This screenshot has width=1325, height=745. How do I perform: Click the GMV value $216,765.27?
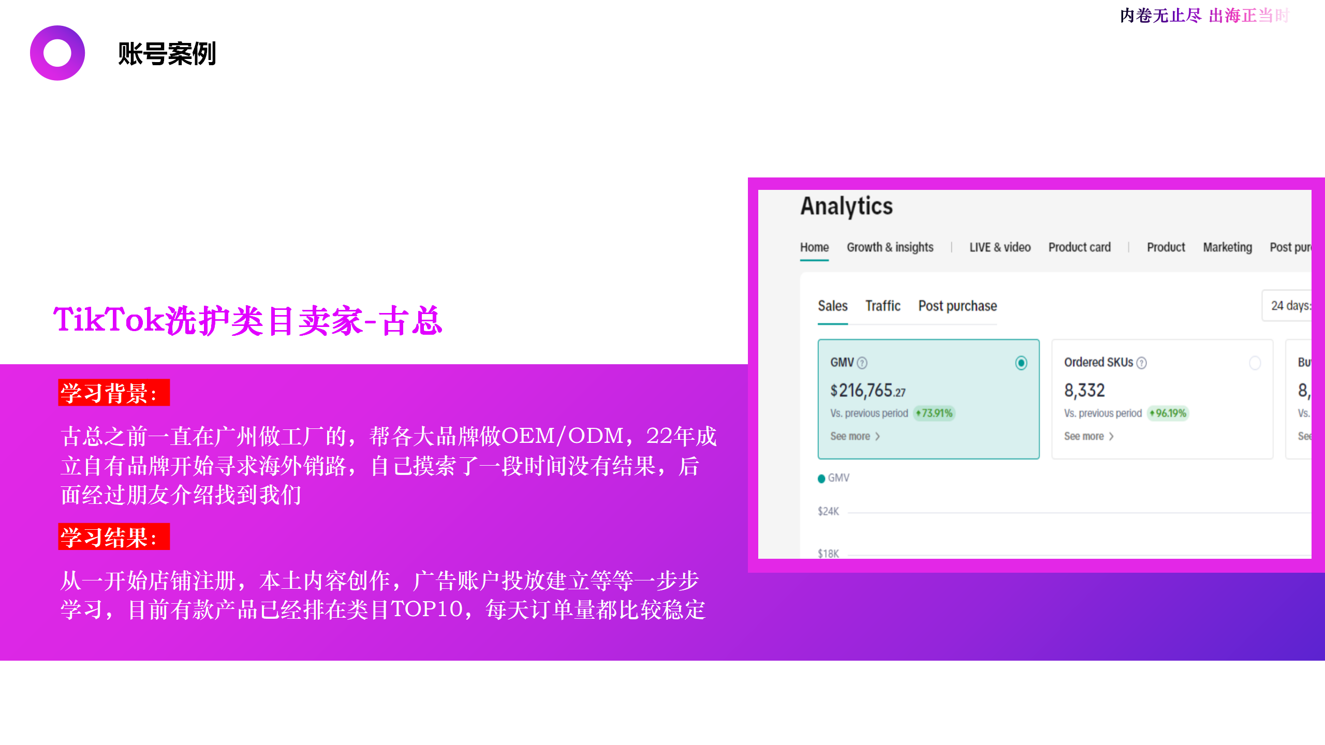tap(868, 391)
